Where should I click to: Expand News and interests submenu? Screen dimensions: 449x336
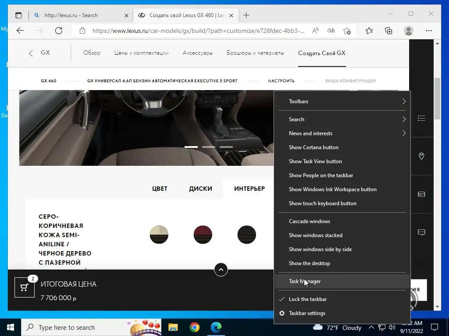click(x=342, y=133)
